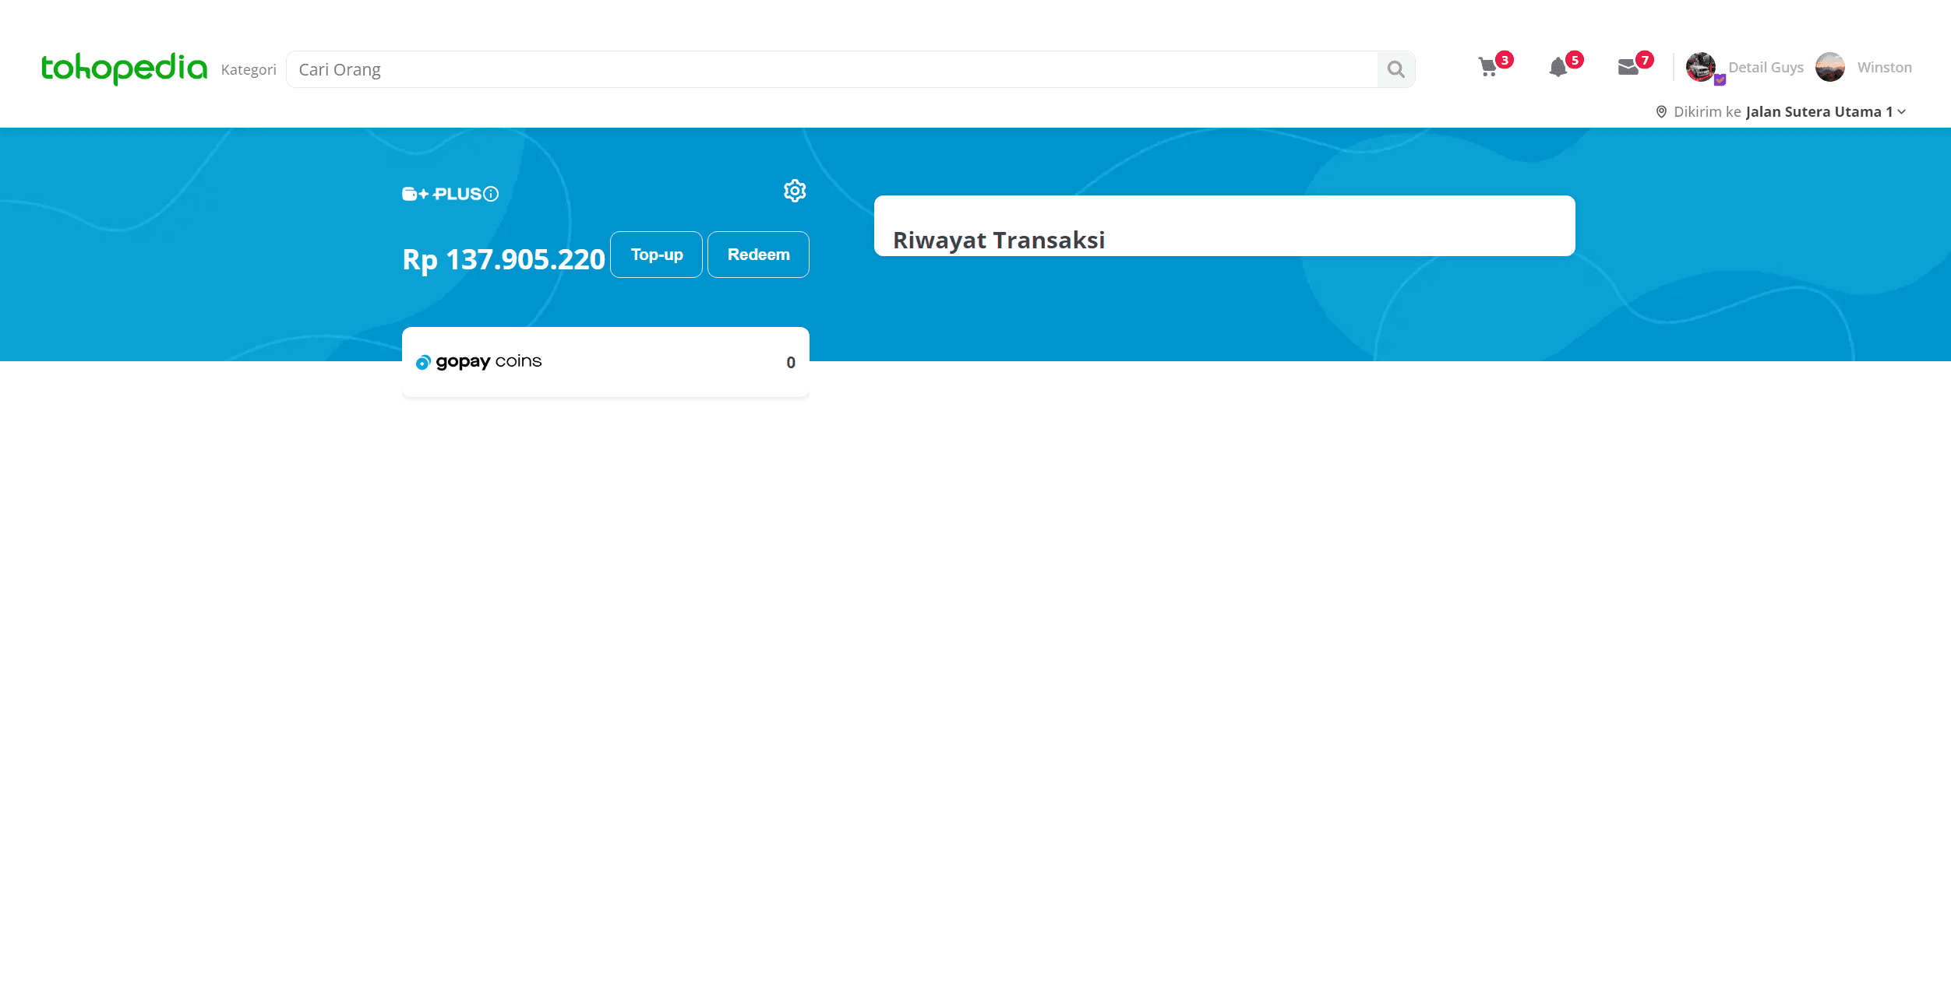Click the search magnifier button
The image size is (1951, 984).
pyautogui.click(x=1395, y=70)
